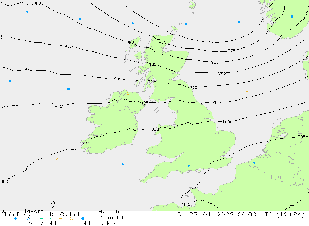Click the orange circle LH legend symbol
The height and width of the screenshot is (226, 309).
72,218
